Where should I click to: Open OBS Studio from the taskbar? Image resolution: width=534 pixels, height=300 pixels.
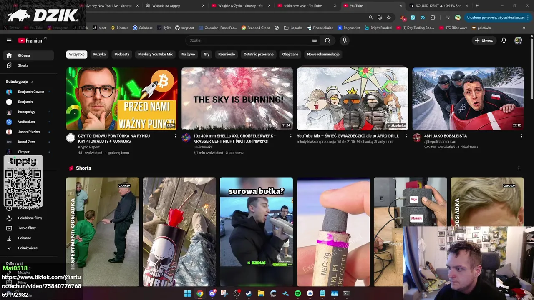point(237,293)
